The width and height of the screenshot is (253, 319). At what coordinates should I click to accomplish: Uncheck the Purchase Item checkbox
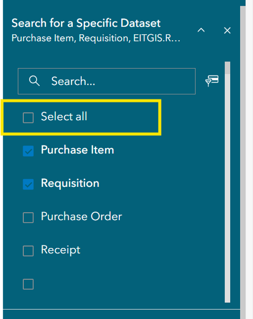[x=28, y=151]
